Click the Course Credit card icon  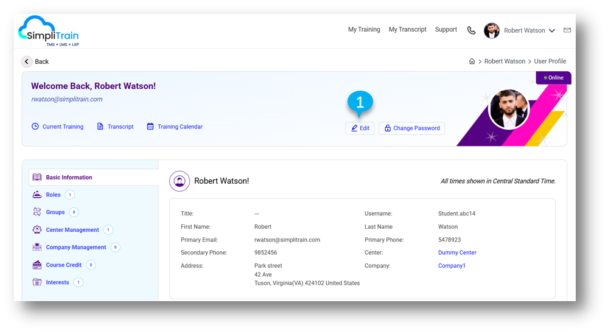click(x=37, y=265)
